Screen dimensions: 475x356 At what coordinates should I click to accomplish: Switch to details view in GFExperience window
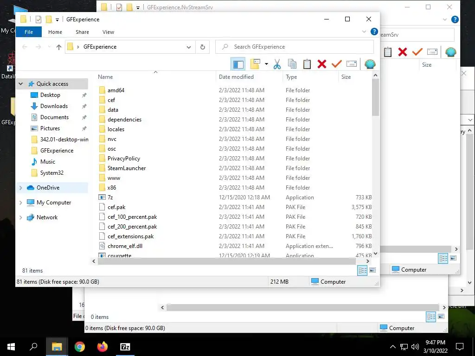click(x=362, y=270)
